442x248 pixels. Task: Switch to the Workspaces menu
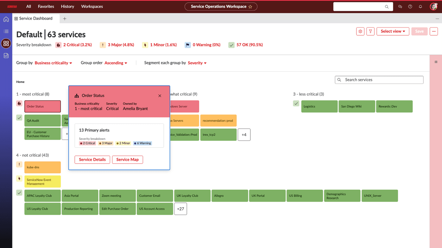pyautogui.click(x=92, y=6)
